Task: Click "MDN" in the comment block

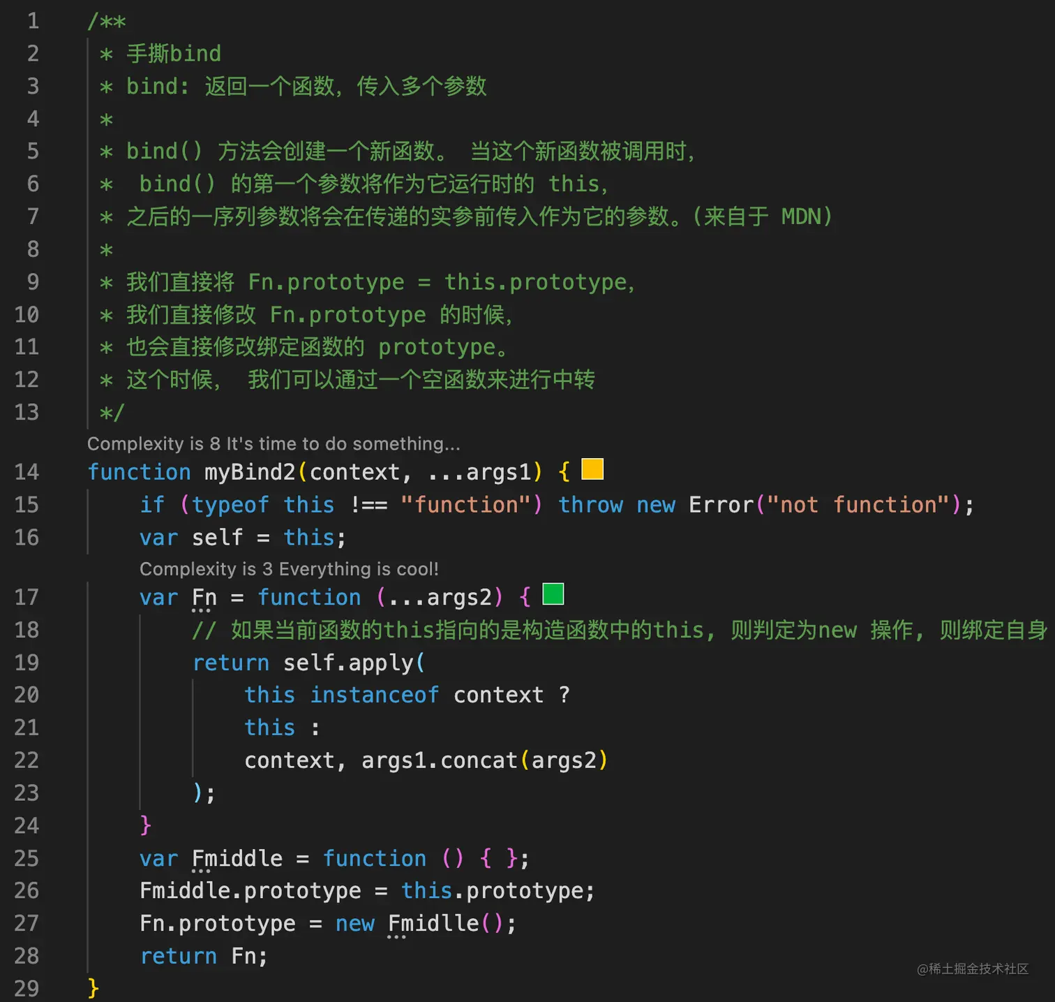Action: coord(801,216)
